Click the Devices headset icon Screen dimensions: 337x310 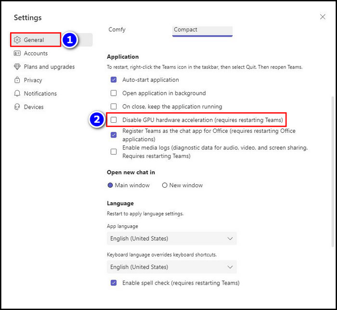coord(17,107)
